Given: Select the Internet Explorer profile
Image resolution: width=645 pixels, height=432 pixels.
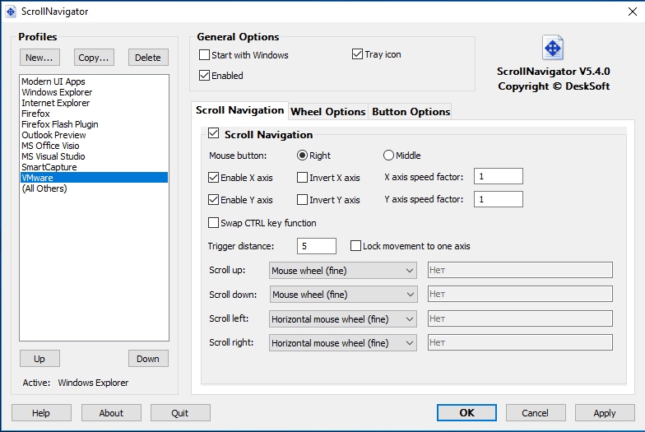Looking at the screenshot, I should coord(94,103).
